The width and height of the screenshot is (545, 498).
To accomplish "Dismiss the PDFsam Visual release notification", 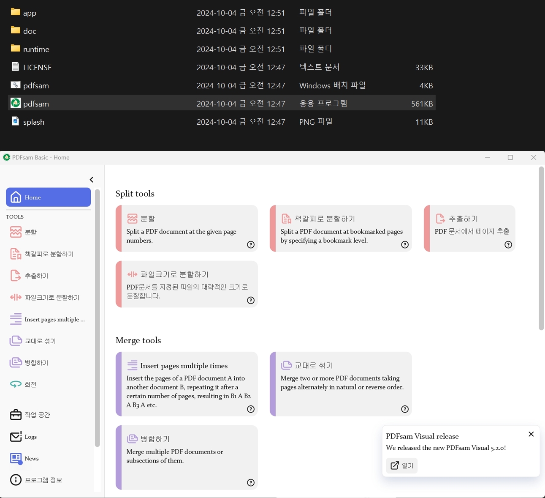I will tap(531, 434).
